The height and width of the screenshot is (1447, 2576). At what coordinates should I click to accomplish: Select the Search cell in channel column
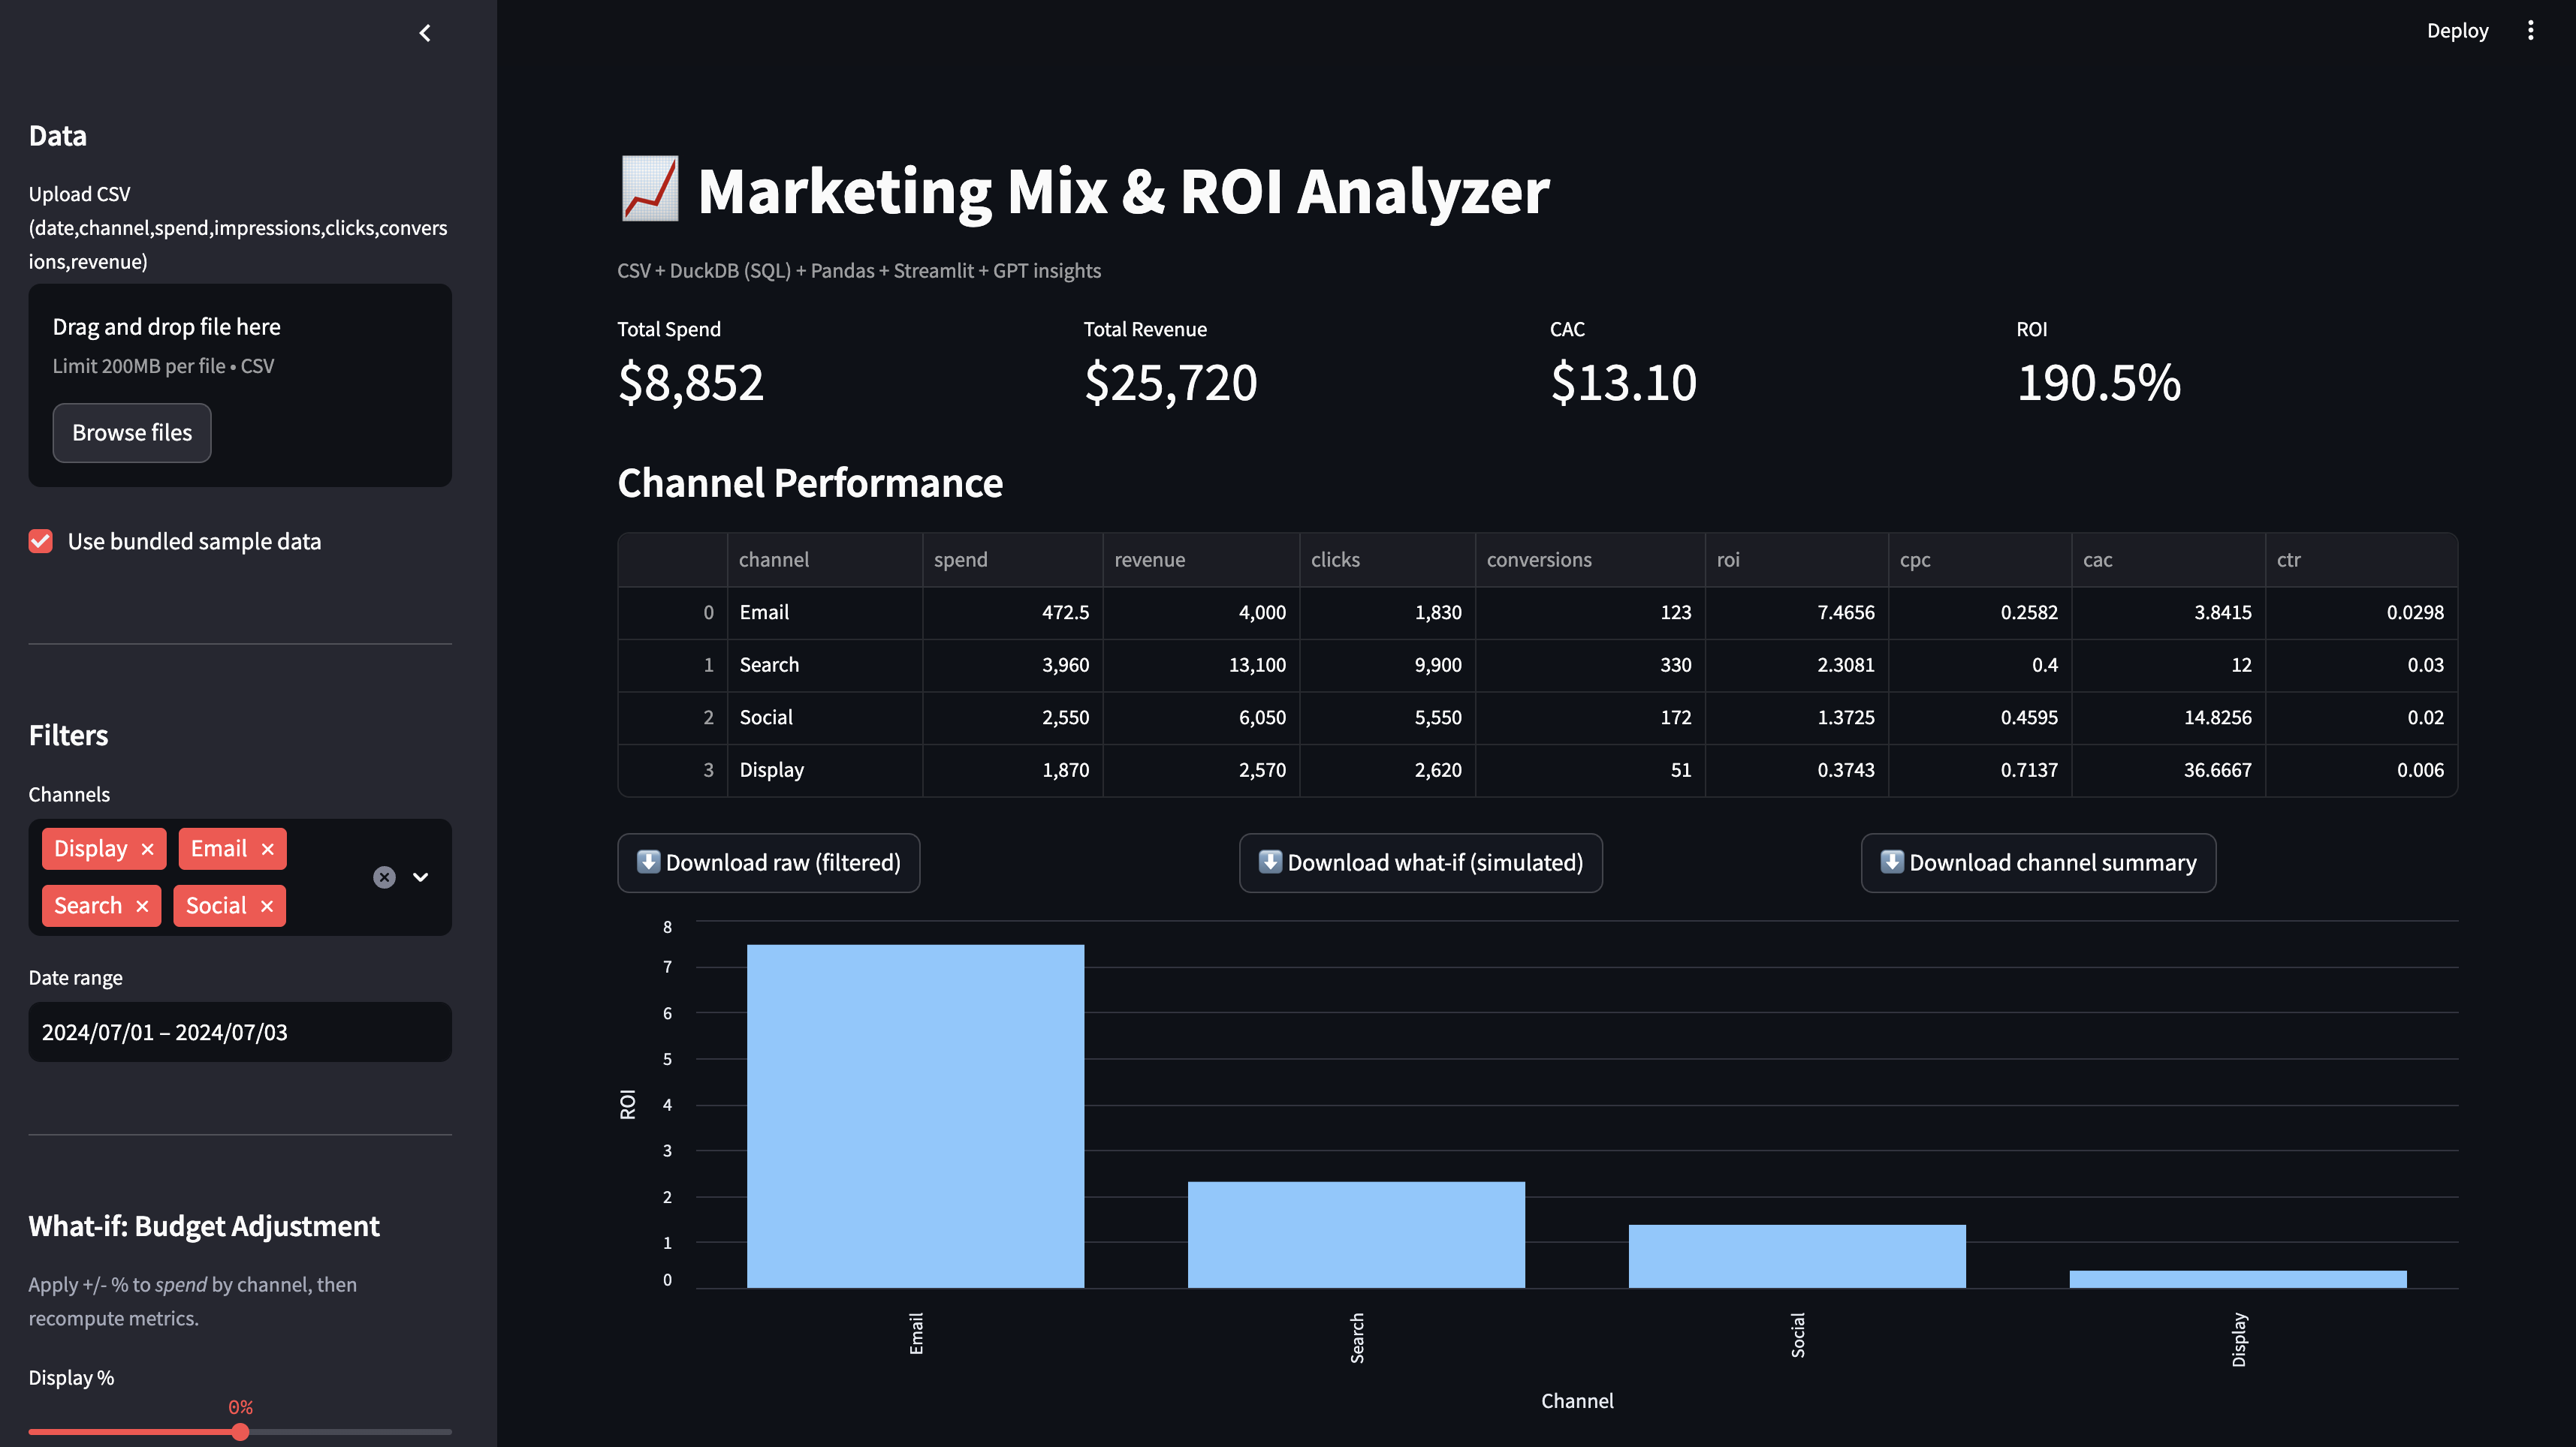[825, 666]
